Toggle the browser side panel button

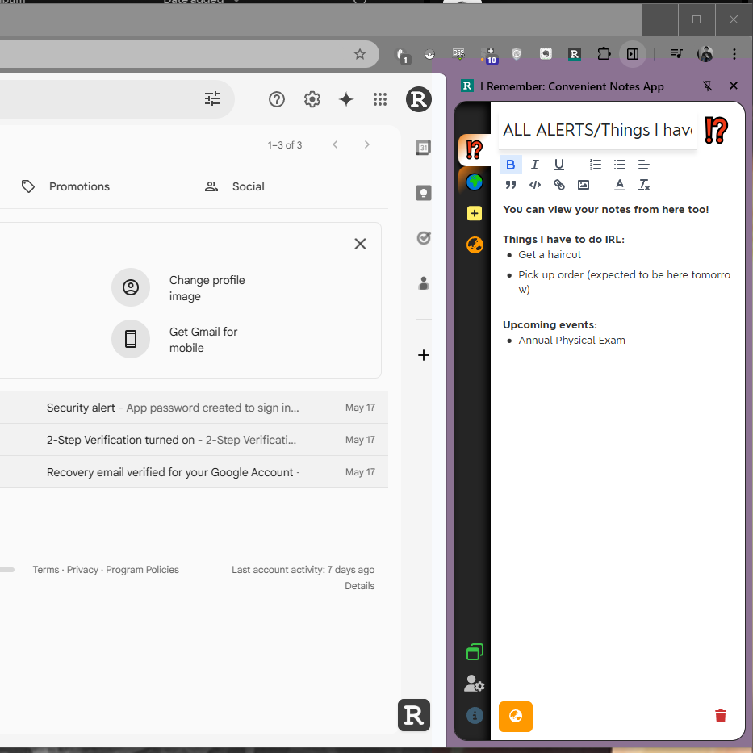pyautogui.click(x=633, y=54)
